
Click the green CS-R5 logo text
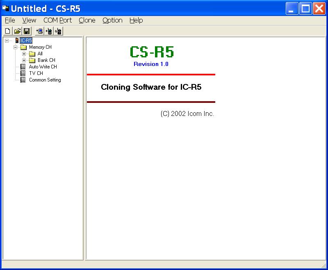(152, 52)
